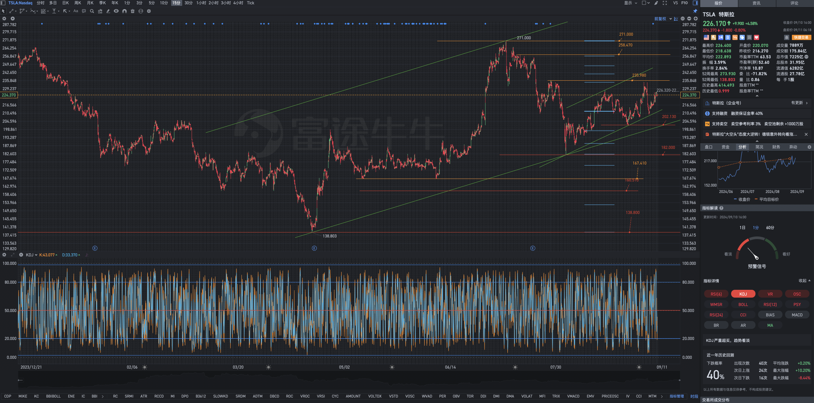The width and height of the screenshot is (814, 403).
Task: Select the Elliott wave 1-3 tool
Action: 33,11
